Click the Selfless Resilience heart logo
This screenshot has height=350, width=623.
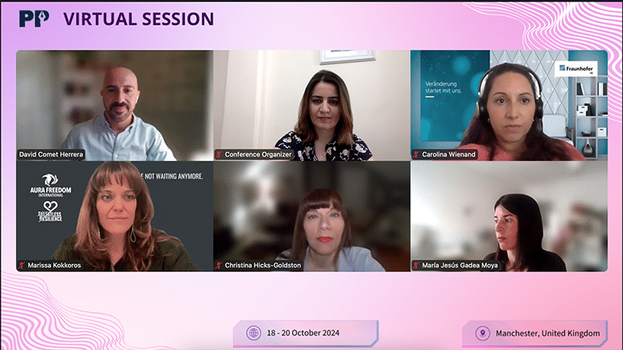(x=51, y=212)
